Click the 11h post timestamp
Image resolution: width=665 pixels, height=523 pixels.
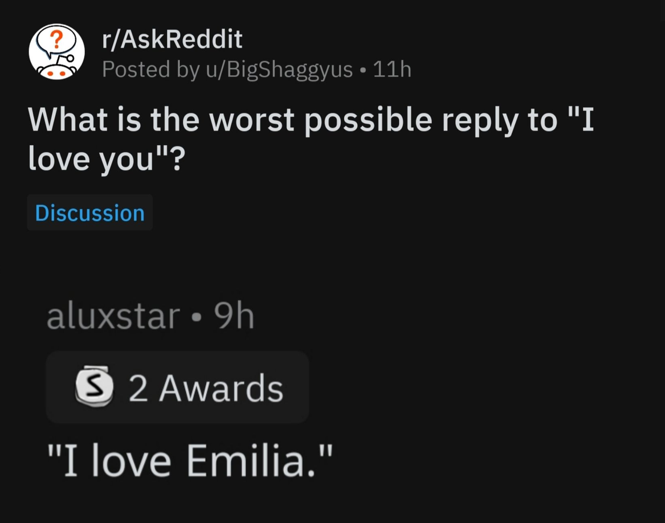coord(392,69)
